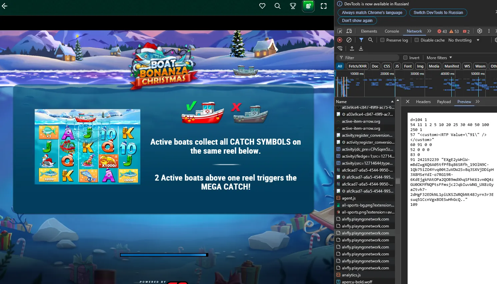
Task: Filter requests by Font type
Action: [408, 66]
